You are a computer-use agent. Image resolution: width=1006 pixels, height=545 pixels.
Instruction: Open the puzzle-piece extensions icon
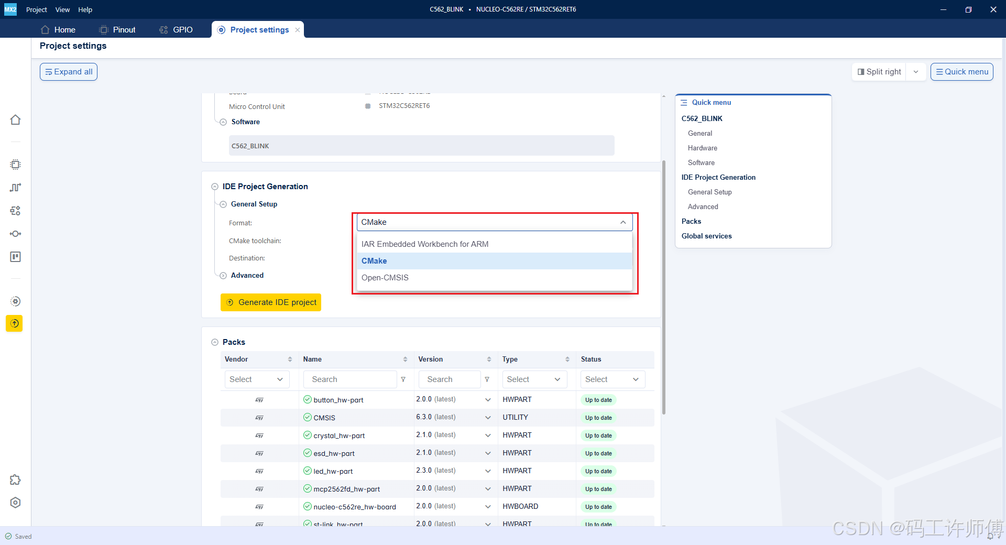coord(15,479)
